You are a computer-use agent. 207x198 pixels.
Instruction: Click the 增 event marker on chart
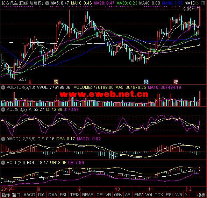176,82
